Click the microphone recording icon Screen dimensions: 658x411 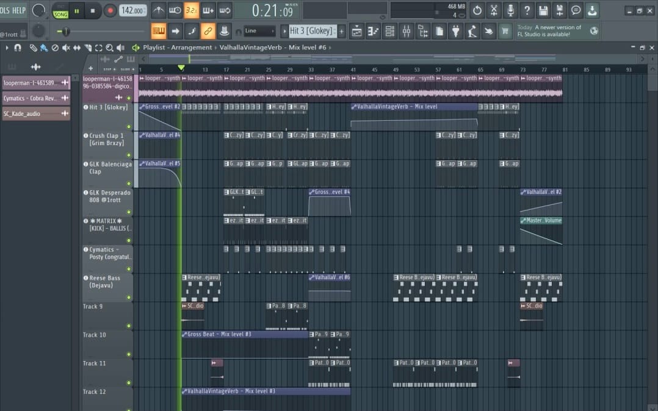[510, 10]
